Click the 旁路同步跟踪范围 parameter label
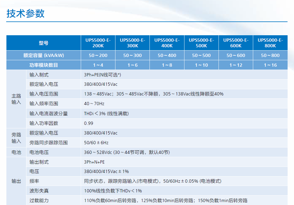Image resolution: width=294 pixels, height=205 pixels. [48, 143]
